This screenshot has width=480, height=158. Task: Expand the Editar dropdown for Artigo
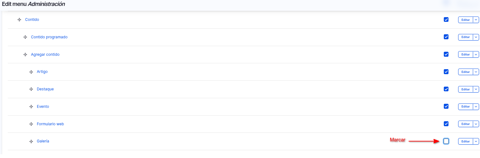coord(476,72)
